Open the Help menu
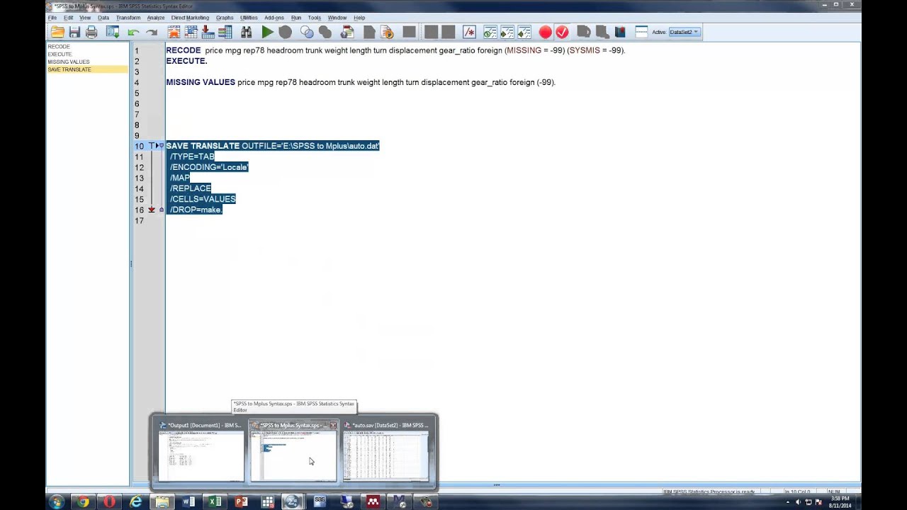Viewport: 907px width, 510px height. [x=359, y=18]
